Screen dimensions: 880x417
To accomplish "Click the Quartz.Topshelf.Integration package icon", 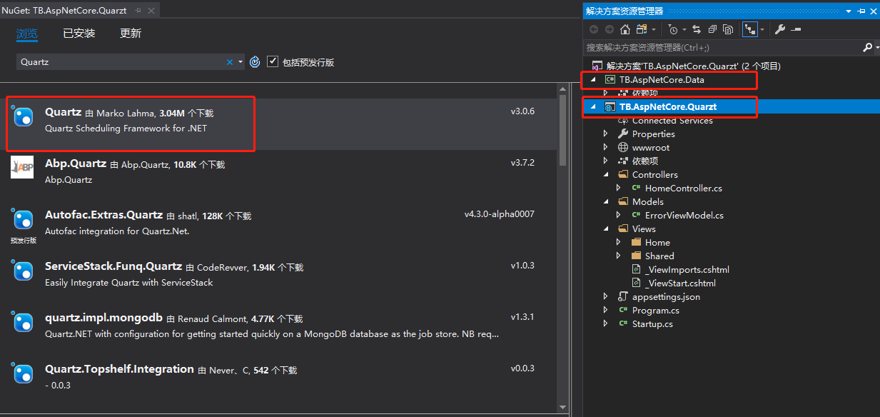I will (24, 373).
